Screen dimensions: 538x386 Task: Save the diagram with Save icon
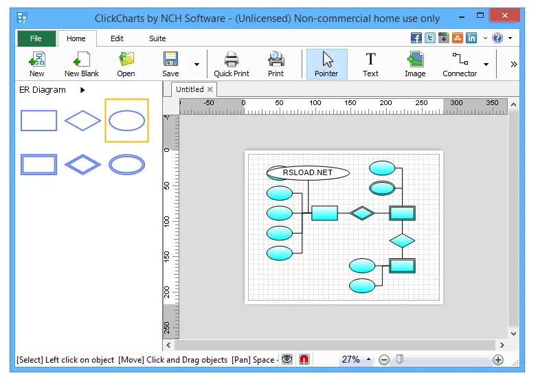click(170, 64)
